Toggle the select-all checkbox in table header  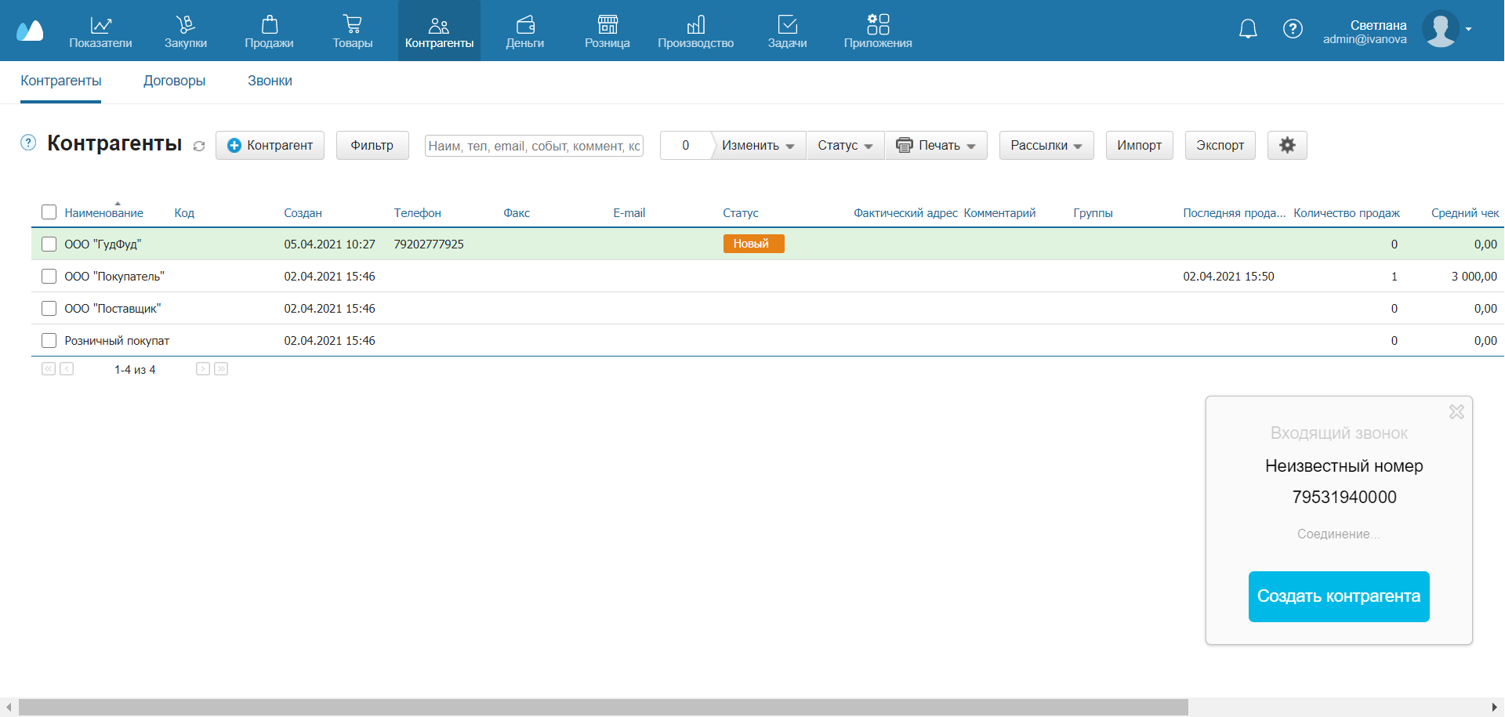[49, 212]
